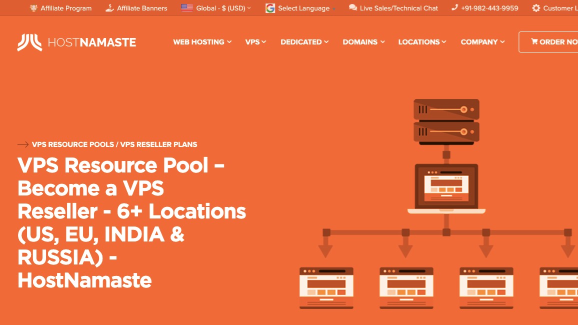Click phone number +91-982-443-9959

[489, 8]
